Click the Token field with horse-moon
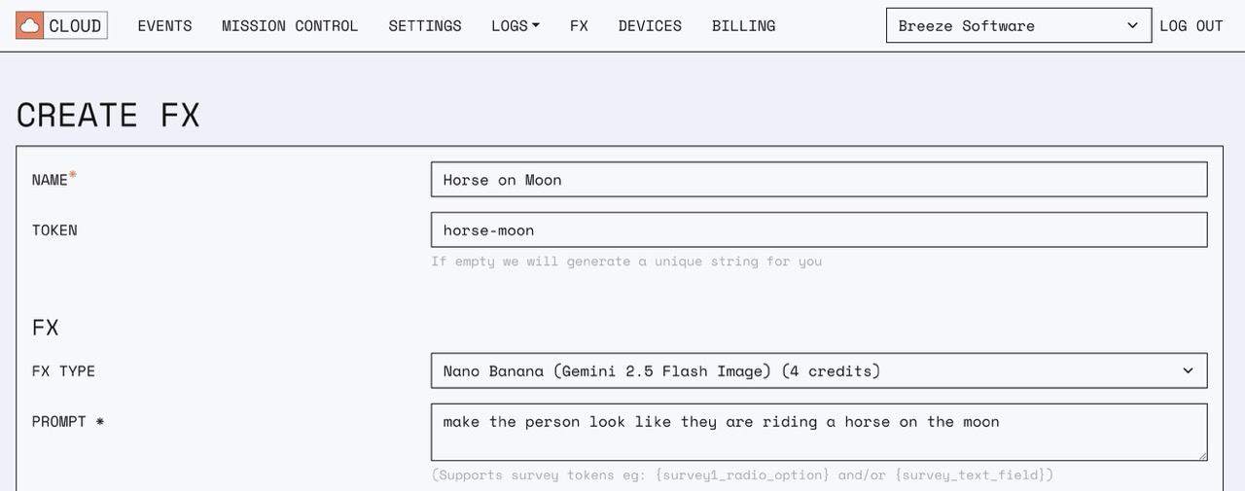1245x491 pixels. click(819, 230)
